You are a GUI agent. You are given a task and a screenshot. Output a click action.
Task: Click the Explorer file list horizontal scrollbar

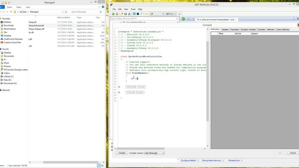click(71, 162)
